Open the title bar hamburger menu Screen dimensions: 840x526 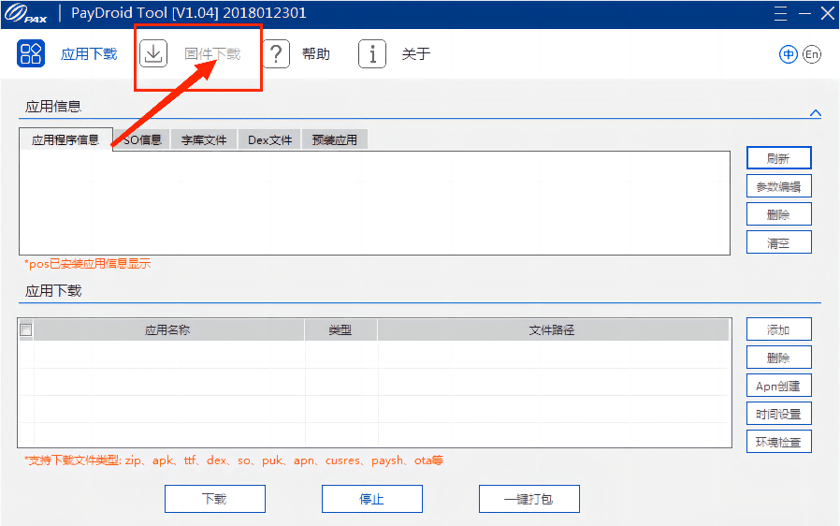click(x=780, y=13)
